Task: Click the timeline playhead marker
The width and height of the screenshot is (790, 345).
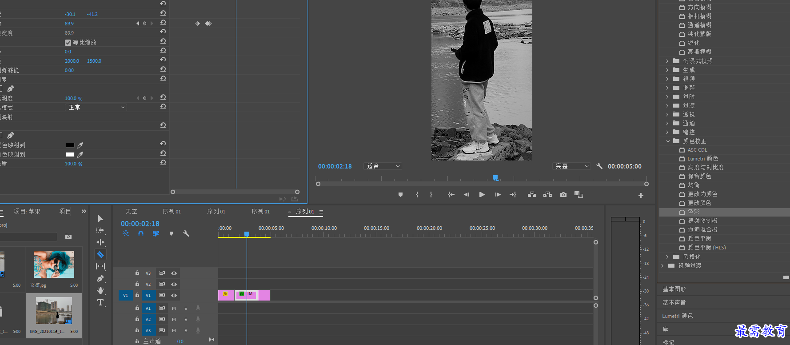Action: [247, 234]
